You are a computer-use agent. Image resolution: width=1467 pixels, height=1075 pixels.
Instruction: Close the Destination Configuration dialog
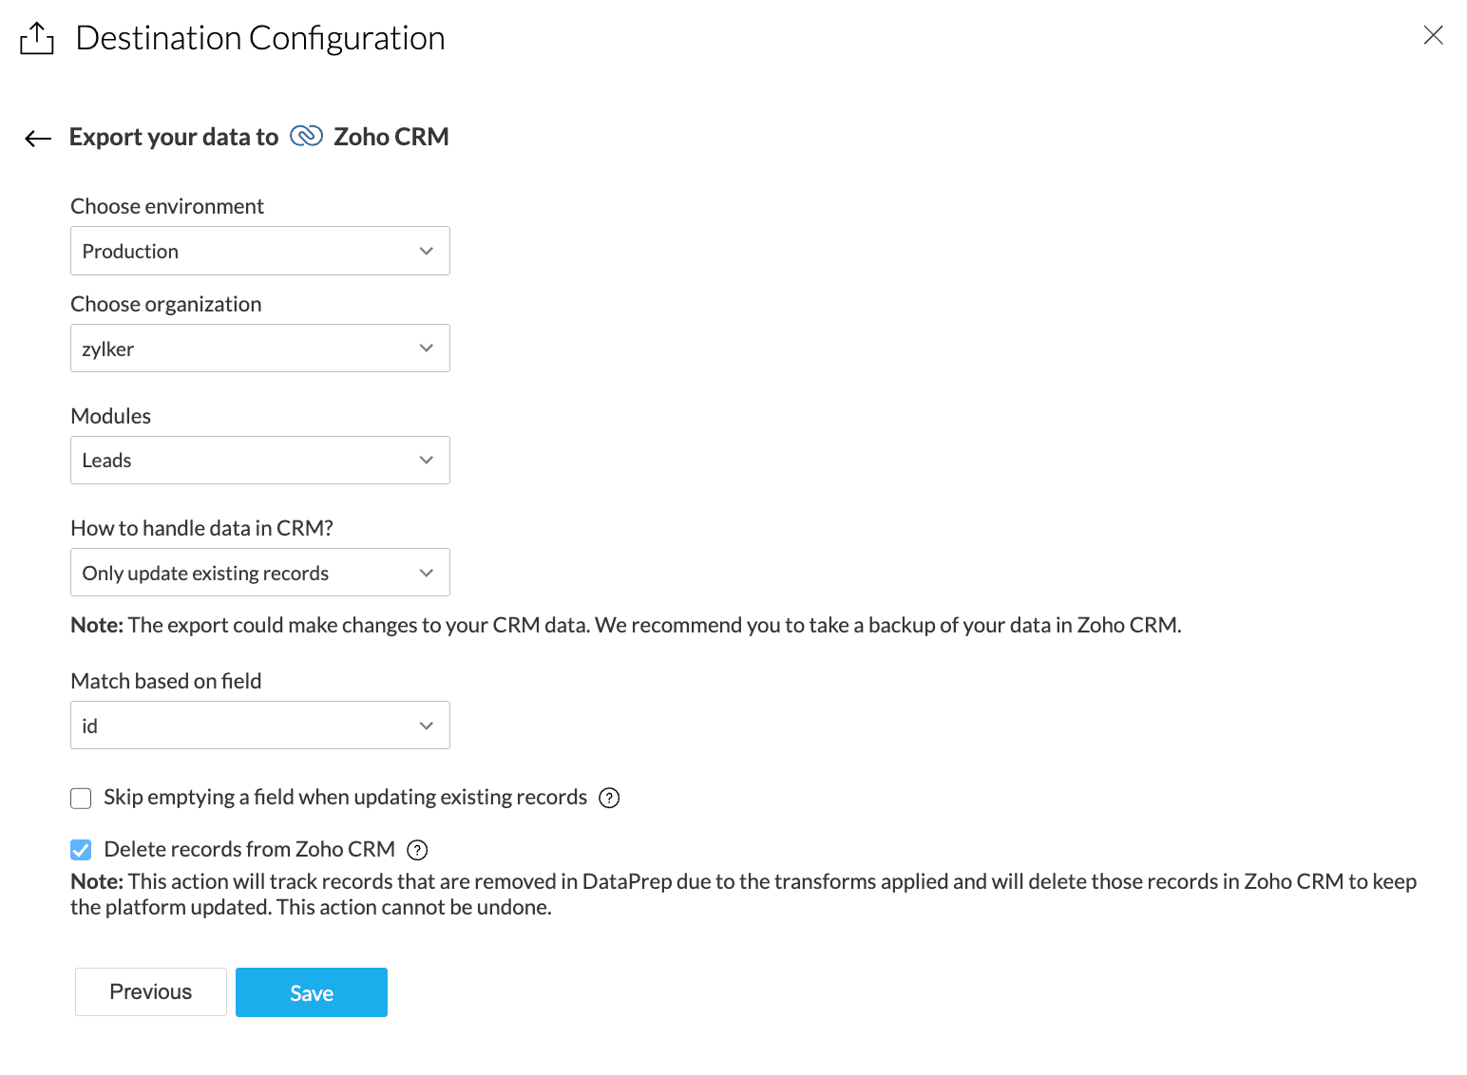[x=1433, y=36]
